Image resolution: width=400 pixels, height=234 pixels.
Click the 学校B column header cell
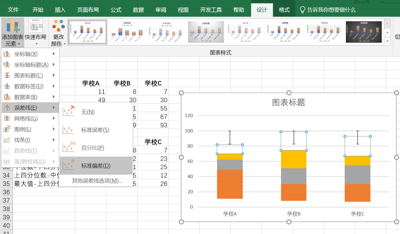point(122,83)
